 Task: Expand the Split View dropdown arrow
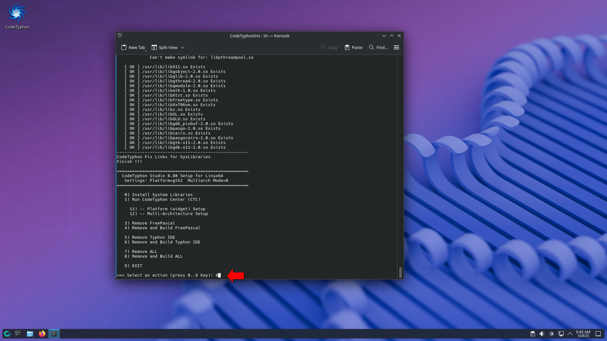pos(183,47)
